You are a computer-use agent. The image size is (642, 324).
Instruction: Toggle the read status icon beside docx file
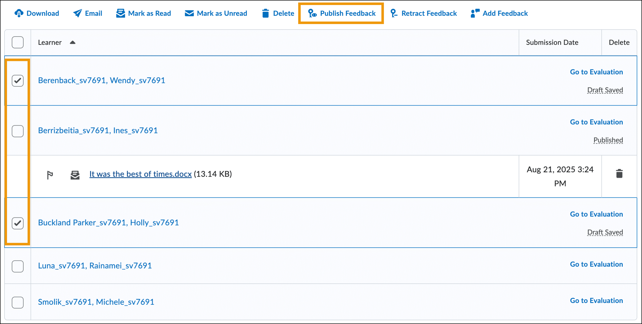(x=75, y=175)
